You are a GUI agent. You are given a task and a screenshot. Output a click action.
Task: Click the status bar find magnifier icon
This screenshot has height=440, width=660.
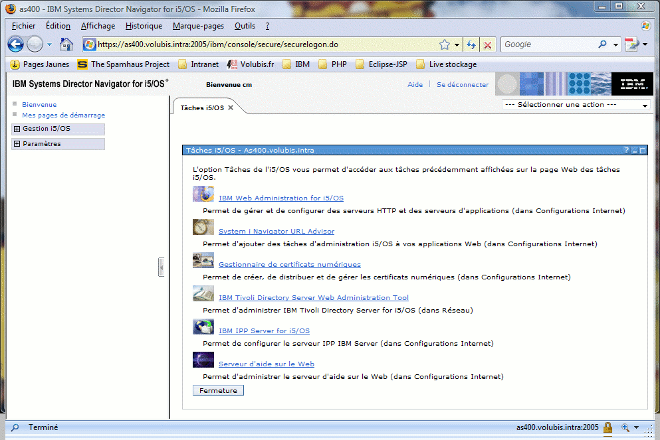click(15, 427)
